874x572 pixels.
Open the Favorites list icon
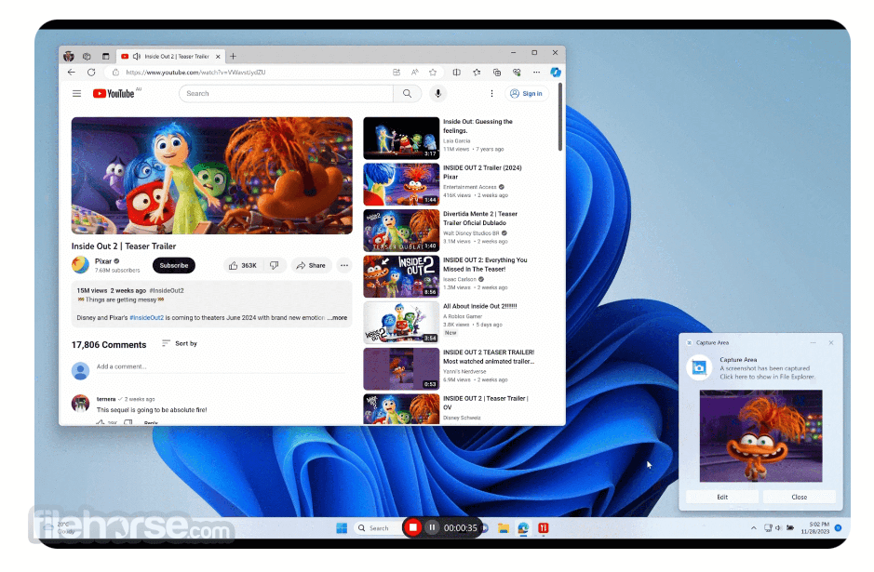tap(477, 73)
